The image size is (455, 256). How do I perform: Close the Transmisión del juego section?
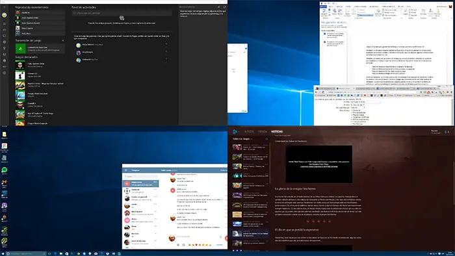point(63,40)
